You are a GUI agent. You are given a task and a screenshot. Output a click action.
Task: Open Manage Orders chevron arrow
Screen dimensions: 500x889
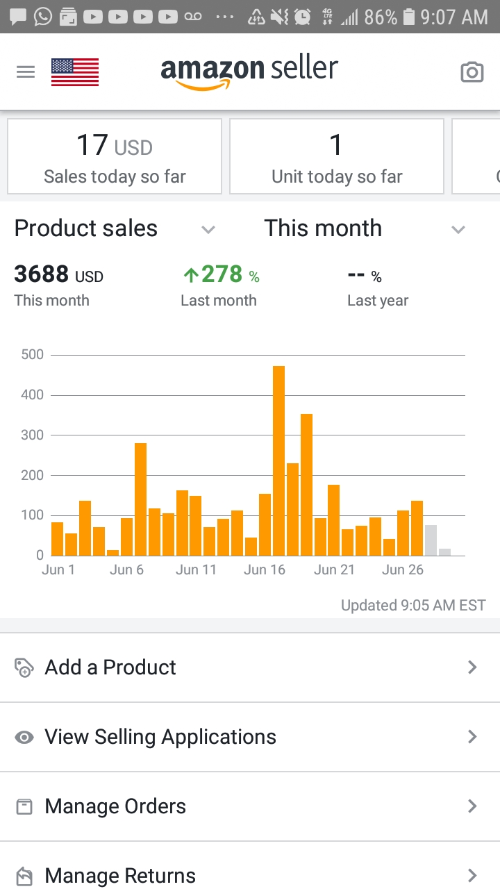(x=472, y=806)
